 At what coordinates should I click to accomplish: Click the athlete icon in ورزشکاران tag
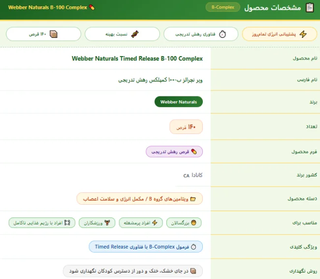tap(107, 223)
